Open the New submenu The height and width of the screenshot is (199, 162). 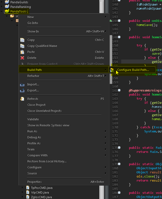click(64, 17)
